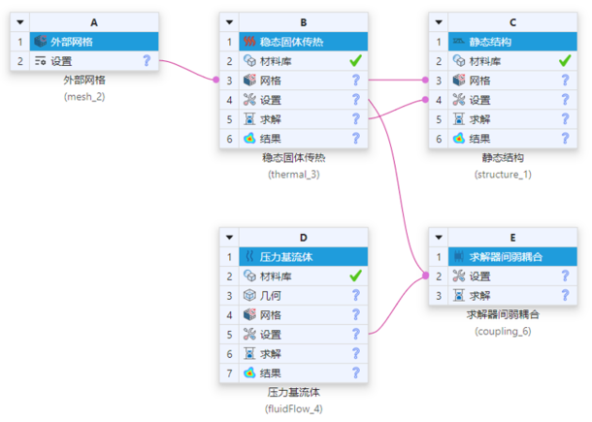This screenshot has width=592, height=422.
Task: Click the 设置 wrench icon in block C
Action: tap(458, 100)
